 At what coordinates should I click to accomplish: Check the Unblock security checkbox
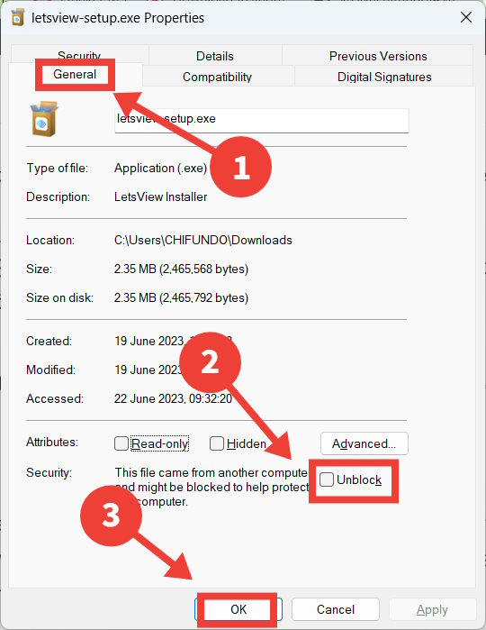(327, 479)
